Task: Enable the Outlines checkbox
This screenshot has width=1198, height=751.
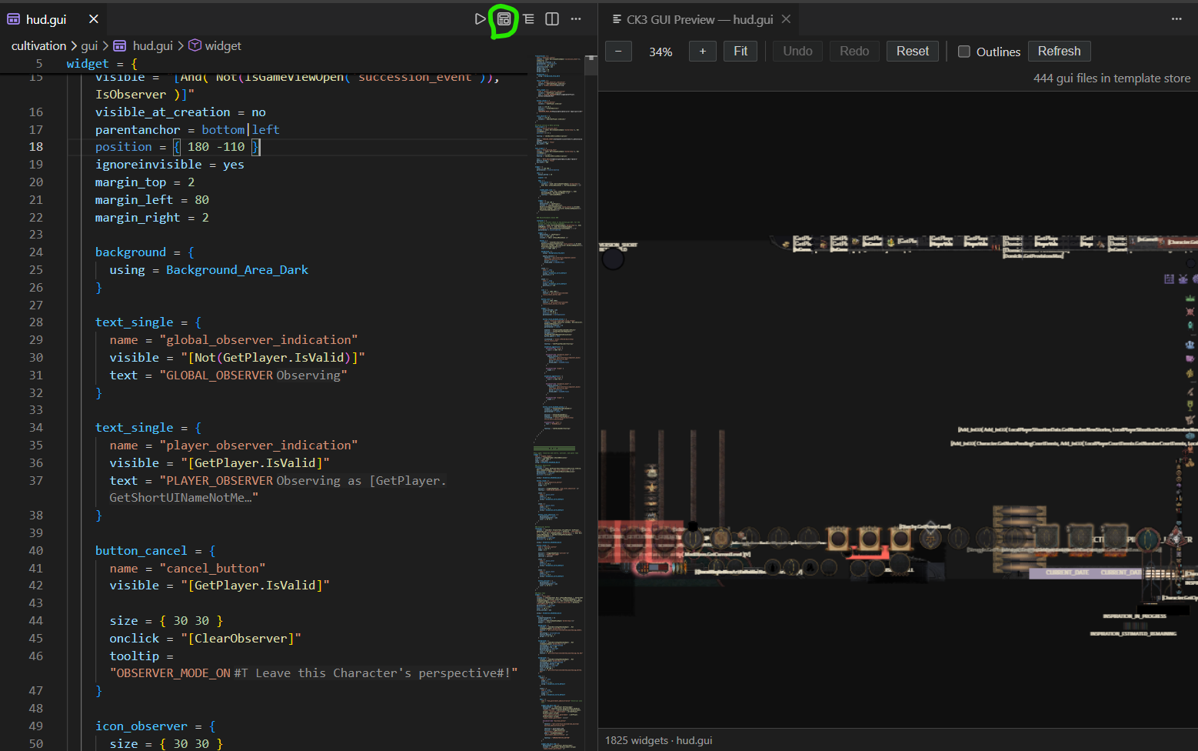Action: tap(963, 52)
